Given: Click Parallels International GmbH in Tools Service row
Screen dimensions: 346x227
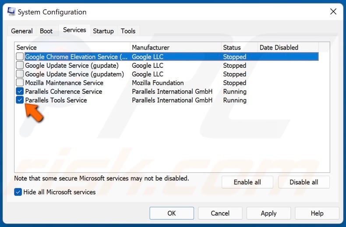Looking at the screenshot, I should click(x=172, y=100).
